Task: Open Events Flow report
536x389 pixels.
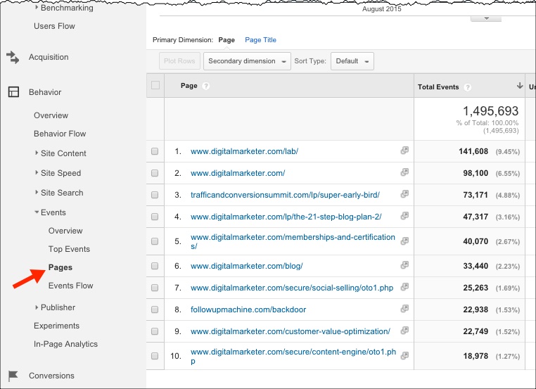Action: 71,286
